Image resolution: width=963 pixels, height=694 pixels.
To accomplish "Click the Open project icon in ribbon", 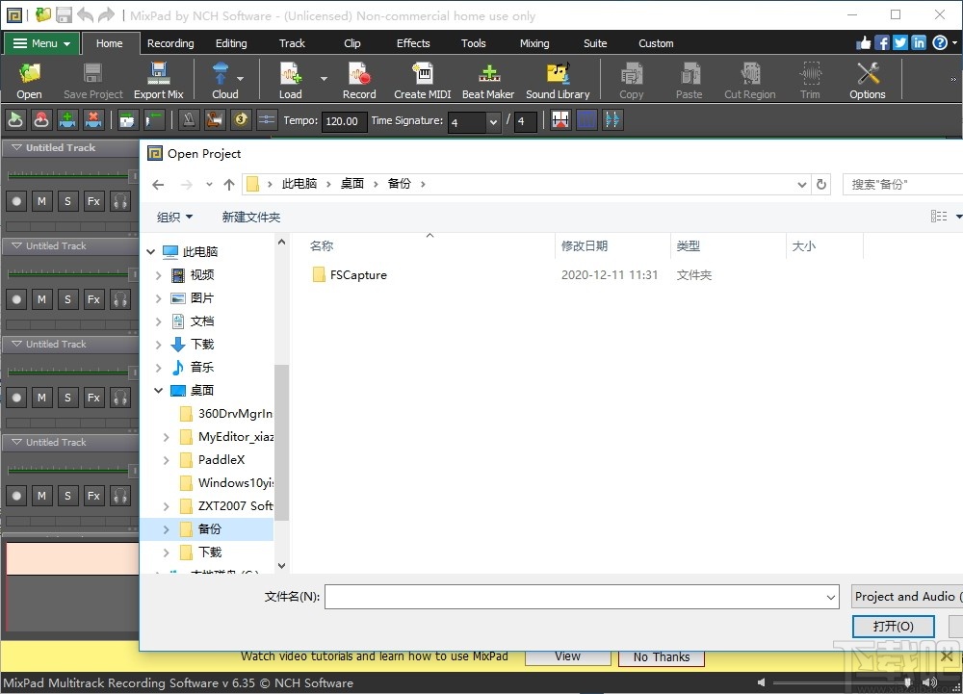I will tap(29, 81).
